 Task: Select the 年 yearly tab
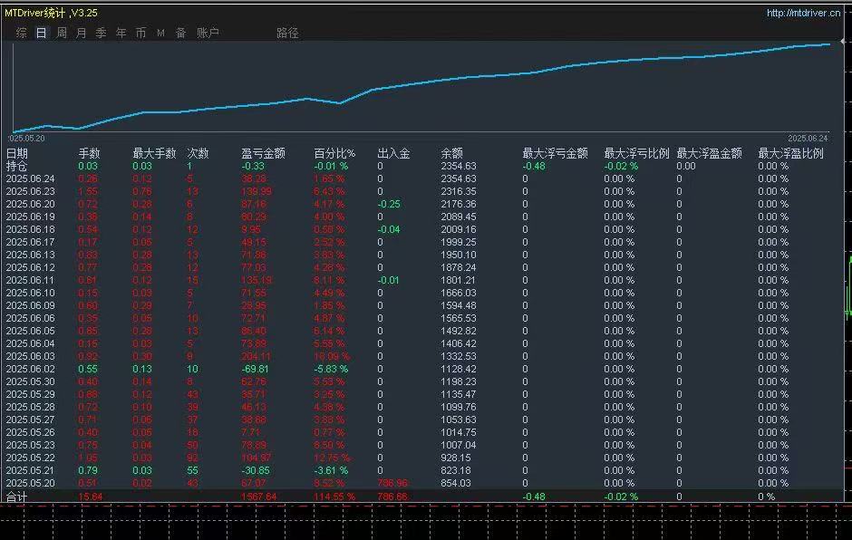pyautogui.click(x=121, y=33)
